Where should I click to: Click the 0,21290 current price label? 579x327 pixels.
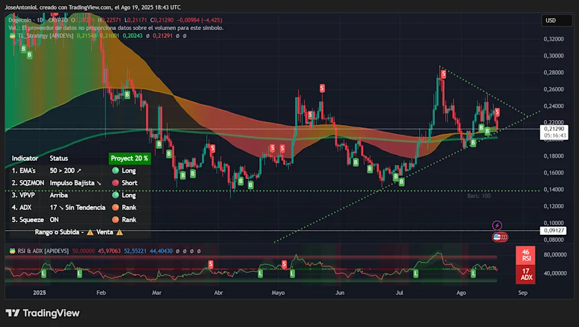(556, 129)
